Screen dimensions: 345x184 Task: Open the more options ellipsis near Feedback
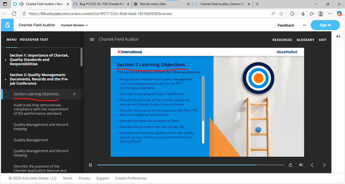coord(305,25)
